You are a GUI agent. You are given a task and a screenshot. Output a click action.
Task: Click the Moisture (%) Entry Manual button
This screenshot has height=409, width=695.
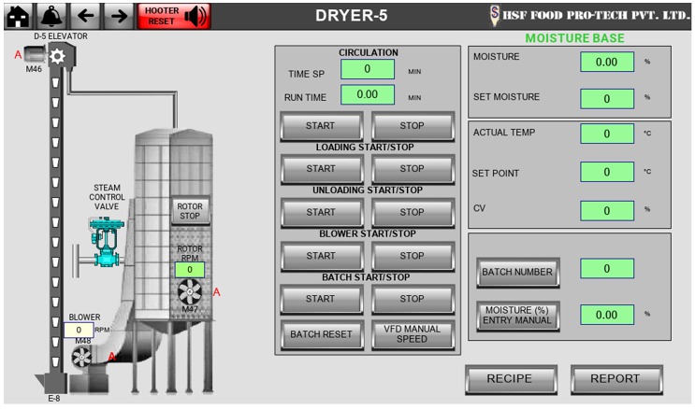517,316
